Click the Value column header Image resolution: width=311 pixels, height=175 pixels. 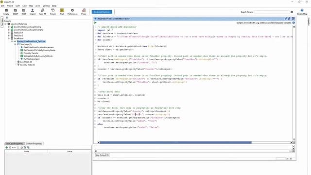coord(69,151)
